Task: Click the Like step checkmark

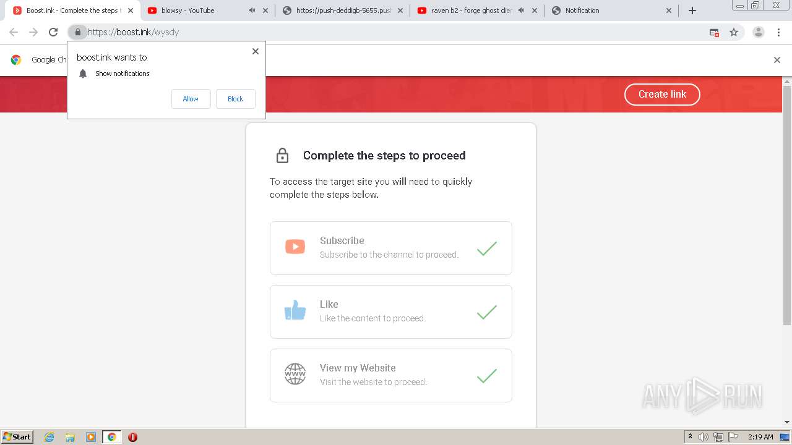Action: 487,312
